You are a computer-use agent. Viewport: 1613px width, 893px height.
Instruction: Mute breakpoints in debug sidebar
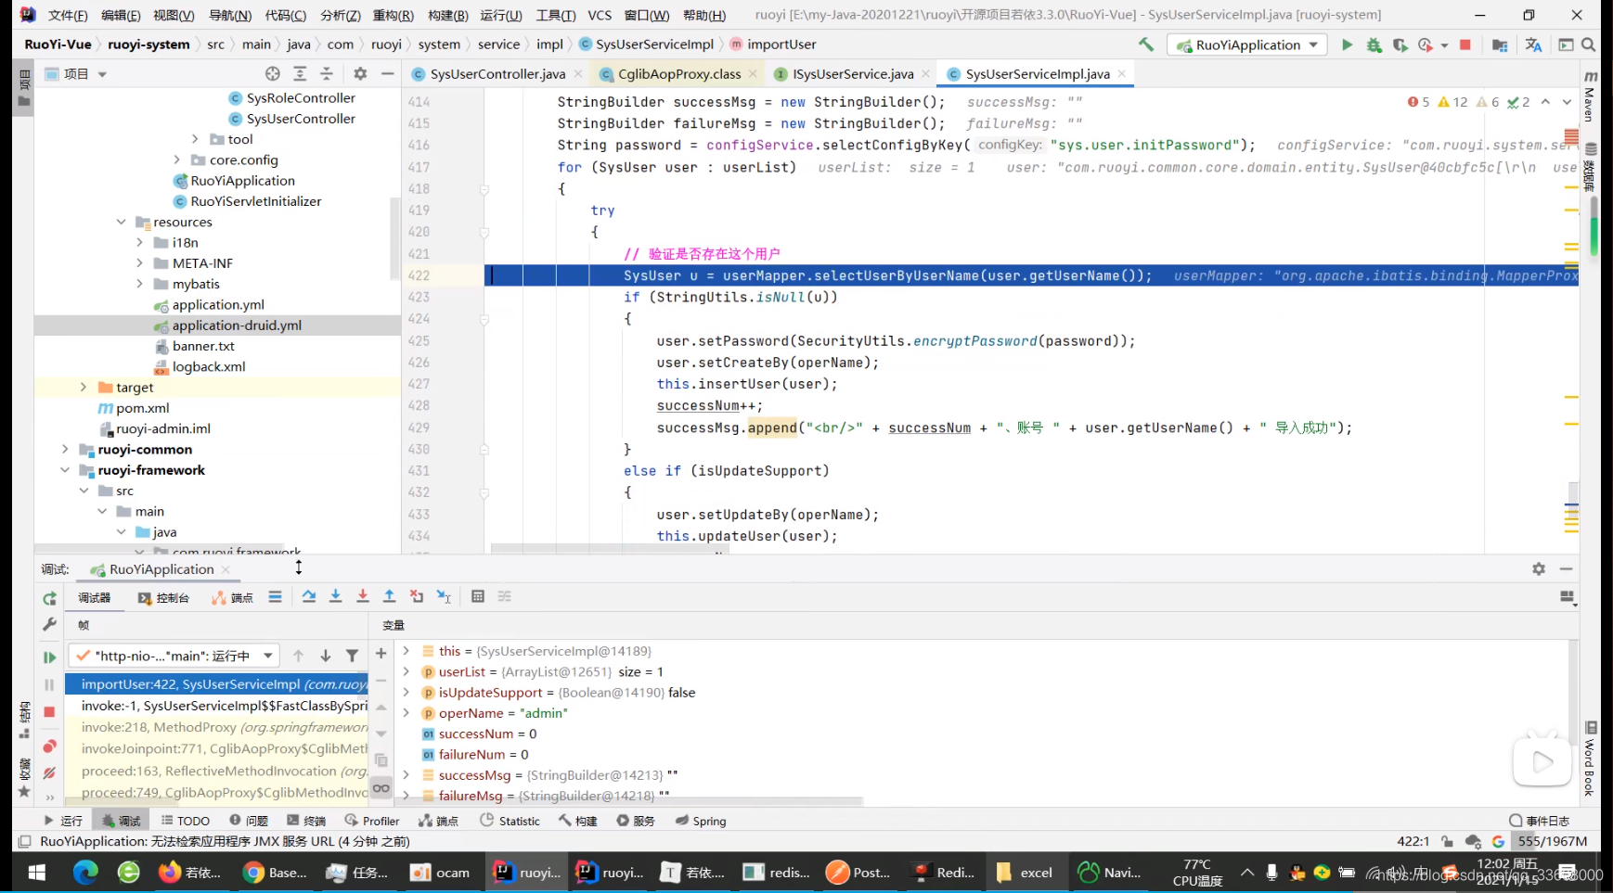click(x=50, y=772)
